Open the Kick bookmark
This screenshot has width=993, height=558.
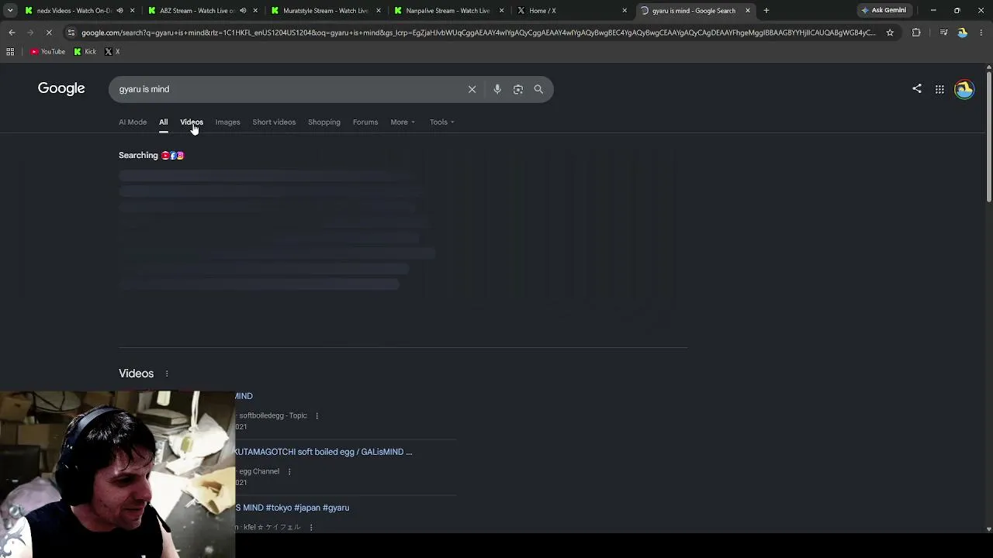click(x=85, y=52)
